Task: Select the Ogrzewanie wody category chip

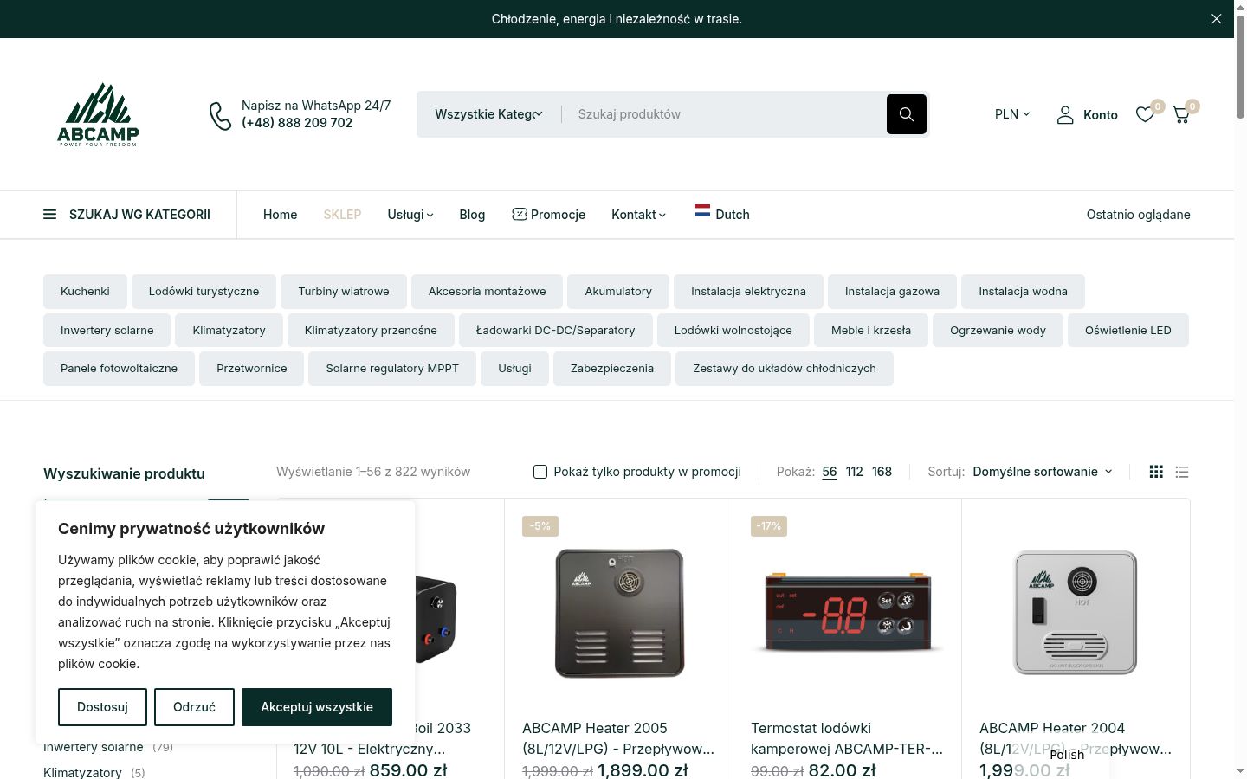Action: 998,330
